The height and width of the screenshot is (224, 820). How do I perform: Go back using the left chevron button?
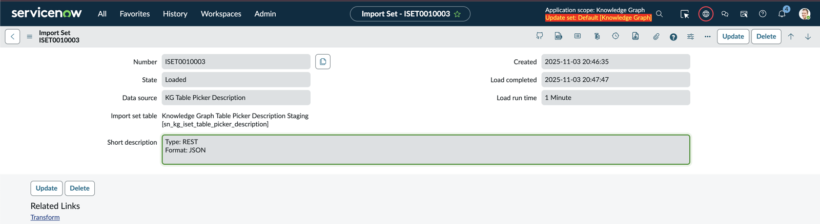pyautogui.click(x=13, y=36)
